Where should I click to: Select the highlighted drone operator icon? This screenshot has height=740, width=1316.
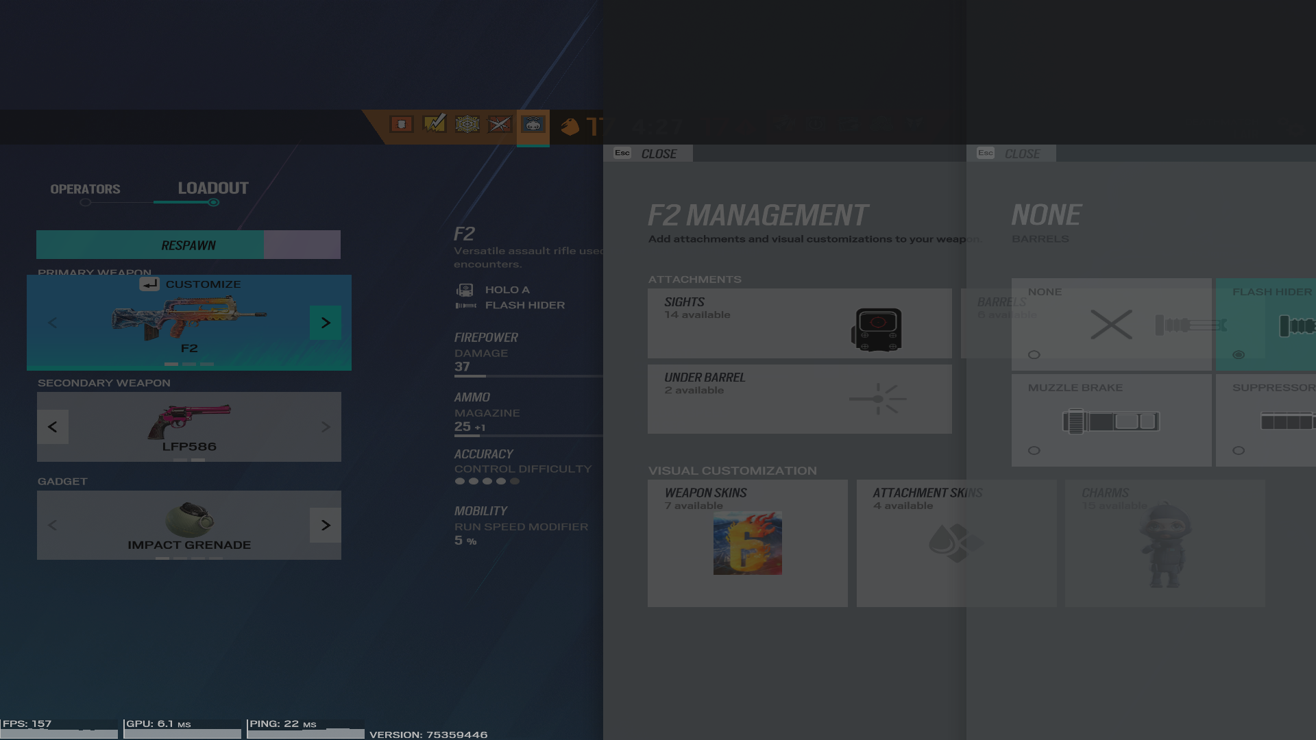tap(533, 125)
